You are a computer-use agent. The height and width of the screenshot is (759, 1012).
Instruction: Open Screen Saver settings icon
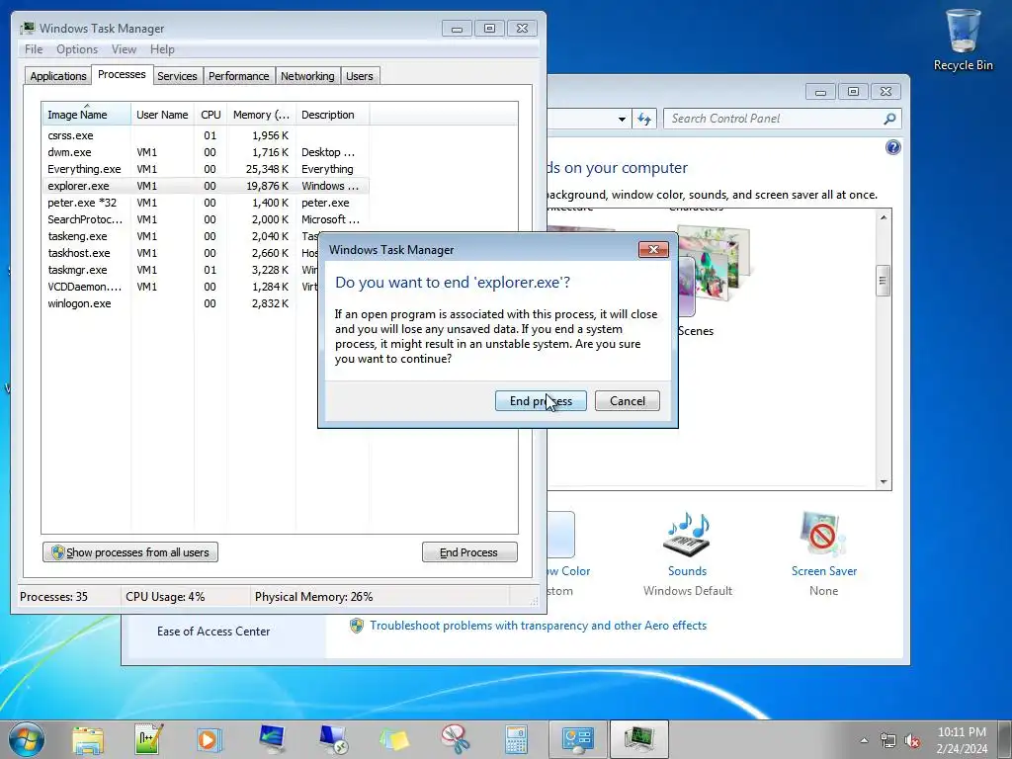pos(822,535)
